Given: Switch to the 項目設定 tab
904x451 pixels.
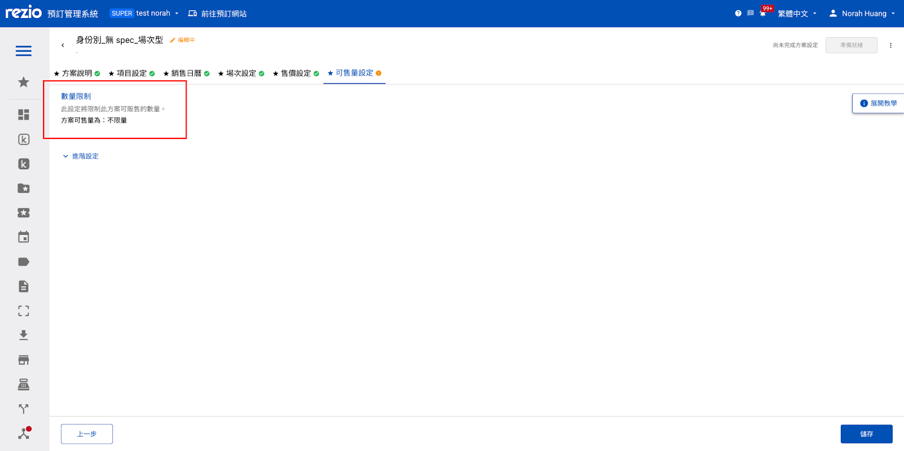Looking at the screenshot, I should 132,73.
